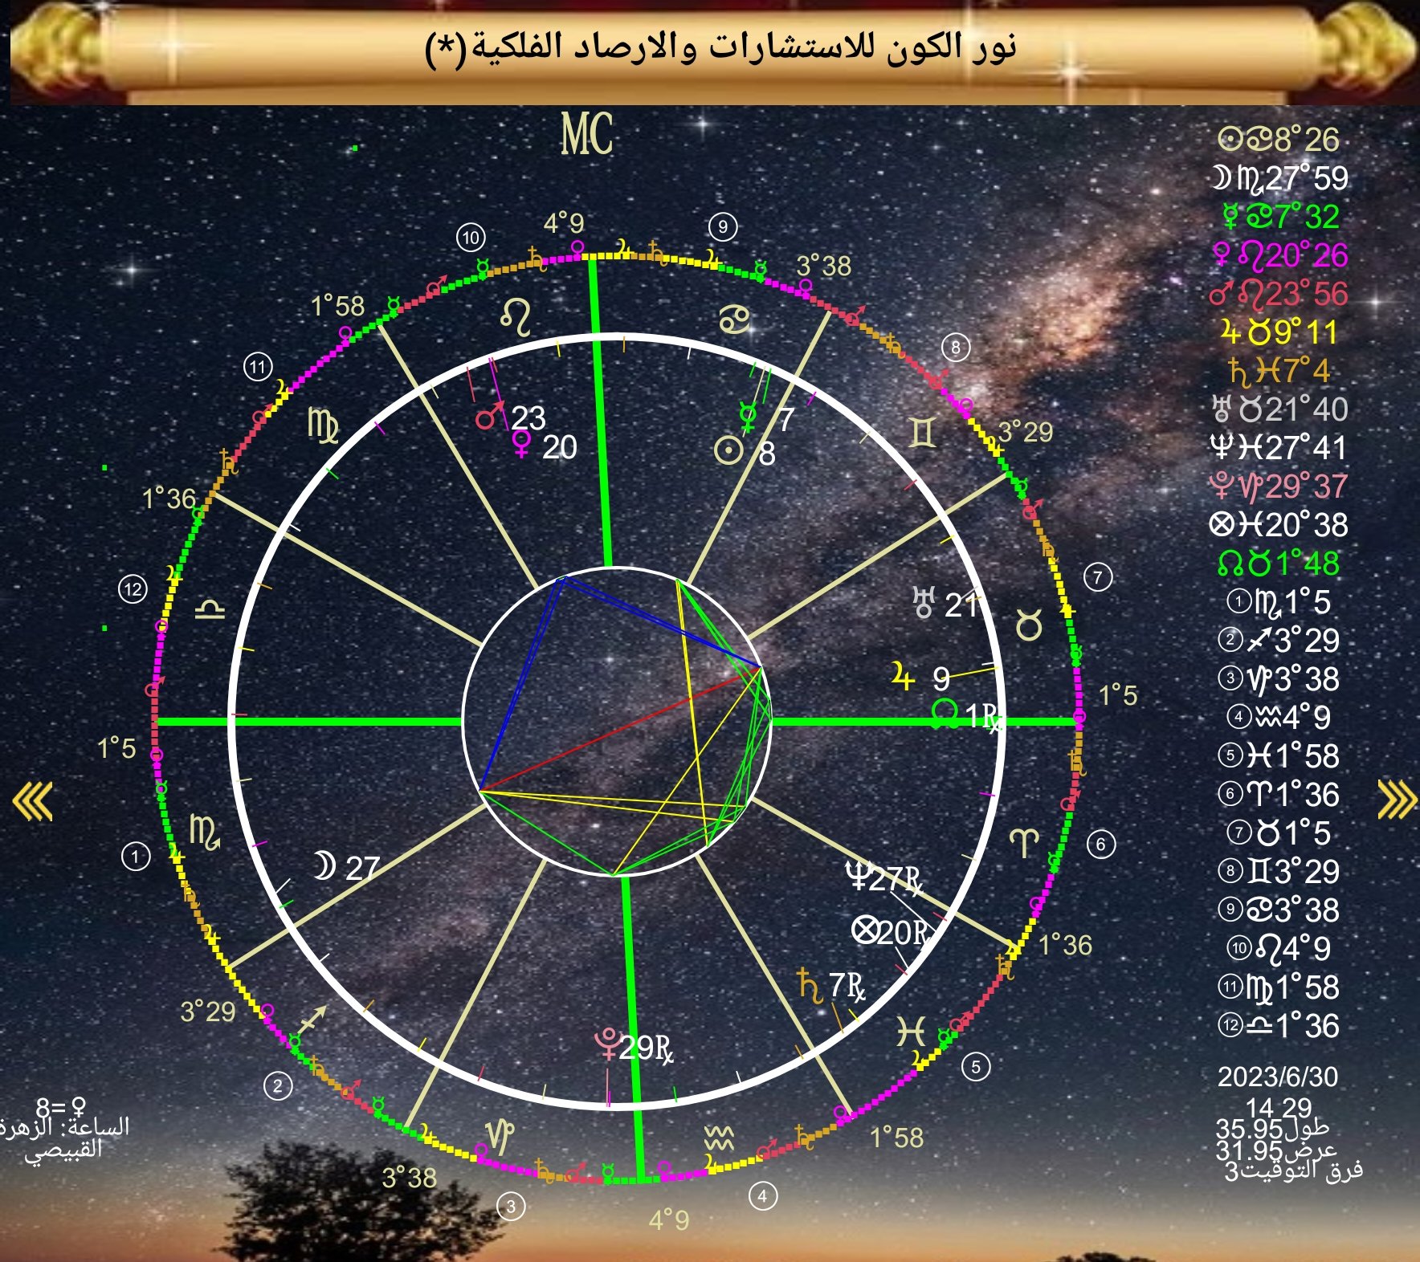The image size is (1420, 1262).
Task: Select Part of Fortune glyph at 20R
Action: (x=865, y=930)
